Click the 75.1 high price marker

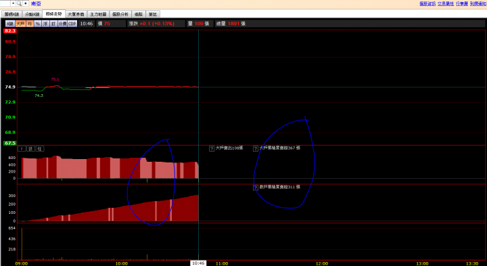tap(55, 79)
